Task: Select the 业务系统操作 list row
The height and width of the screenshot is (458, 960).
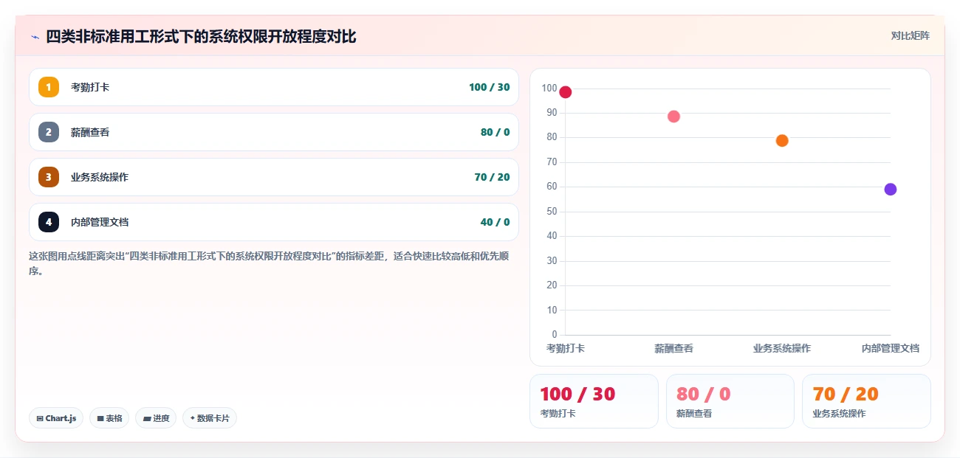Action: click(274, 177)
